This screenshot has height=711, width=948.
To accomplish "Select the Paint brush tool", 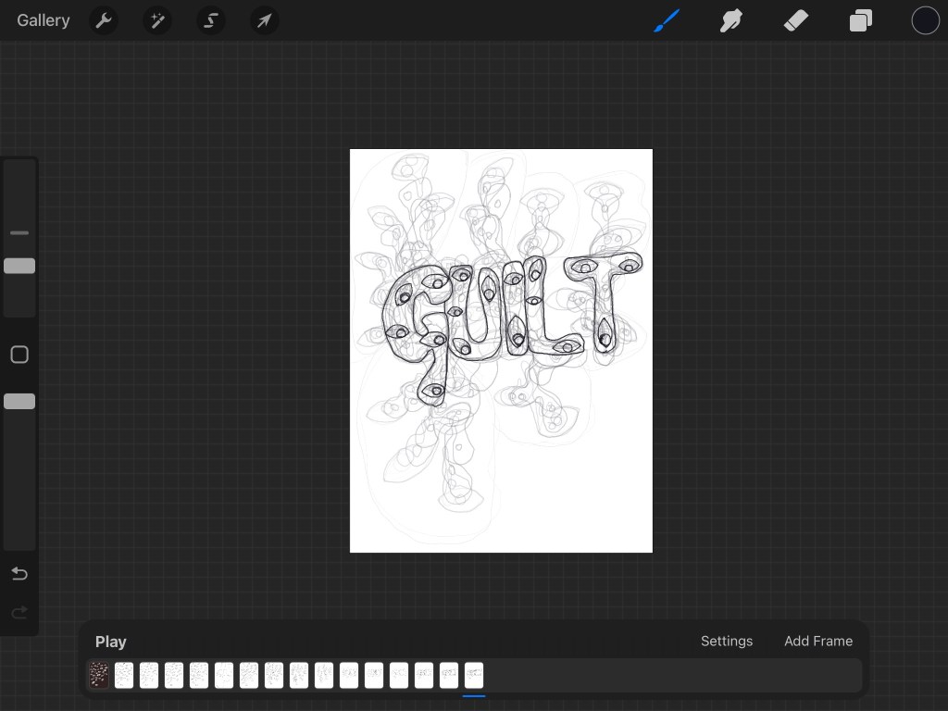I will [x=667, y=20].
